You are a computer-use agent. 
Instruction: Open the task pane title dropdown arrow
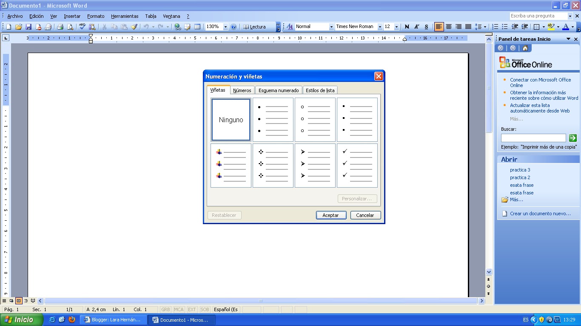point(568,39)
